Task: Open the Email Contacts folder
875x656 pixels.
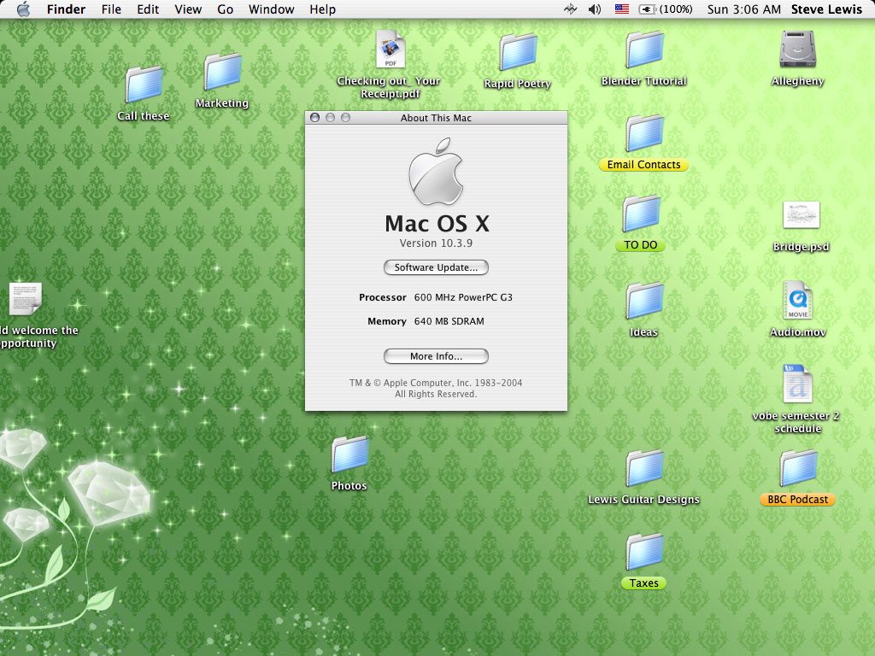Action: pyautogui.click(x=644, y=133)
